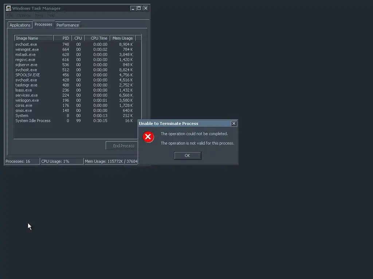Minimize the Task Manager window
This screenshot has width=373, height=279.
point(133,8)
